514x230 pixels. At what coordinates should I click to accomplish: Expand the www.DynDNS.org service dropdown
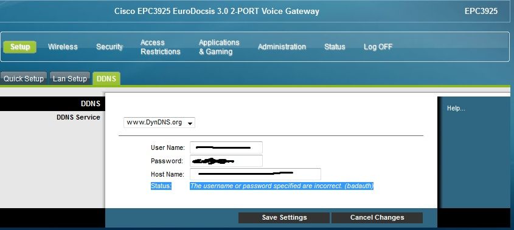pos(159,123)
